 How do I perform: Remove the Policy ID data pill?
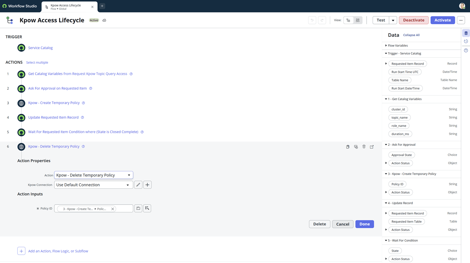(x=112, y=209)
